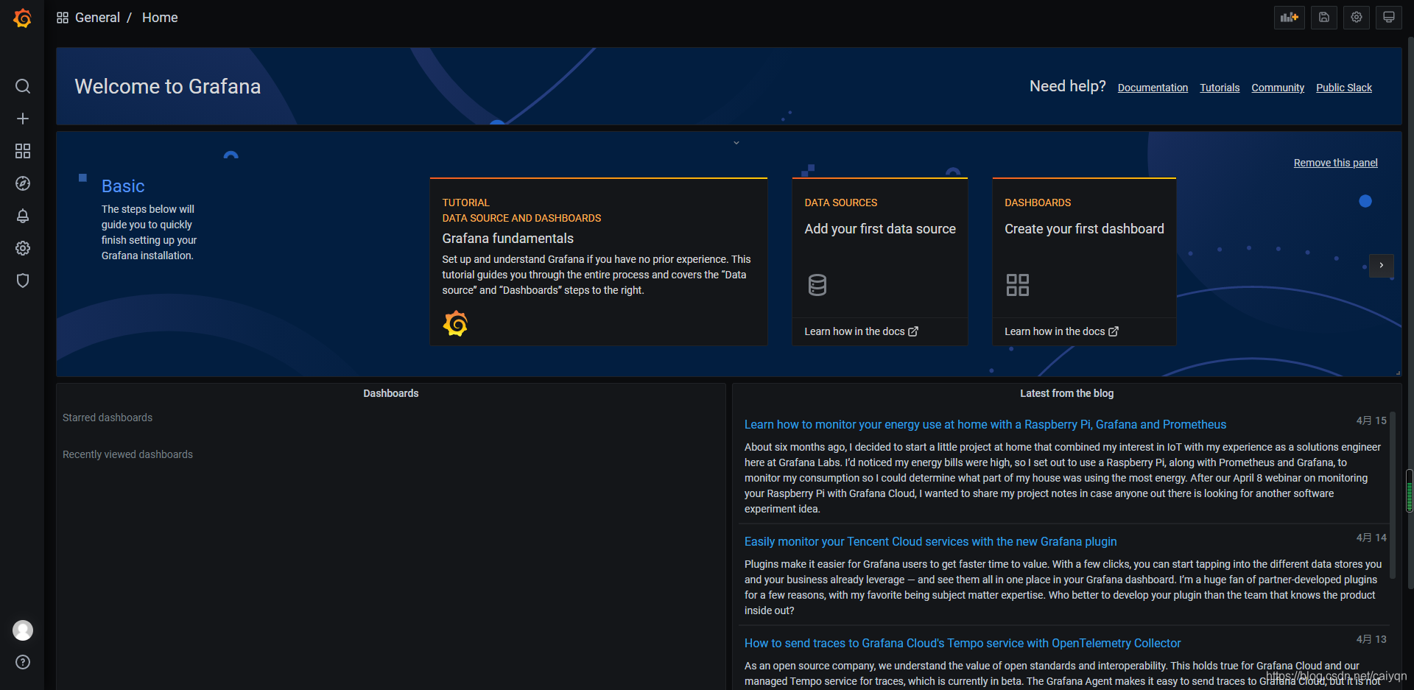This screenshot has height=690, width=1414.
Task: Click the next arrow in setup panel
Action: 1382,265
